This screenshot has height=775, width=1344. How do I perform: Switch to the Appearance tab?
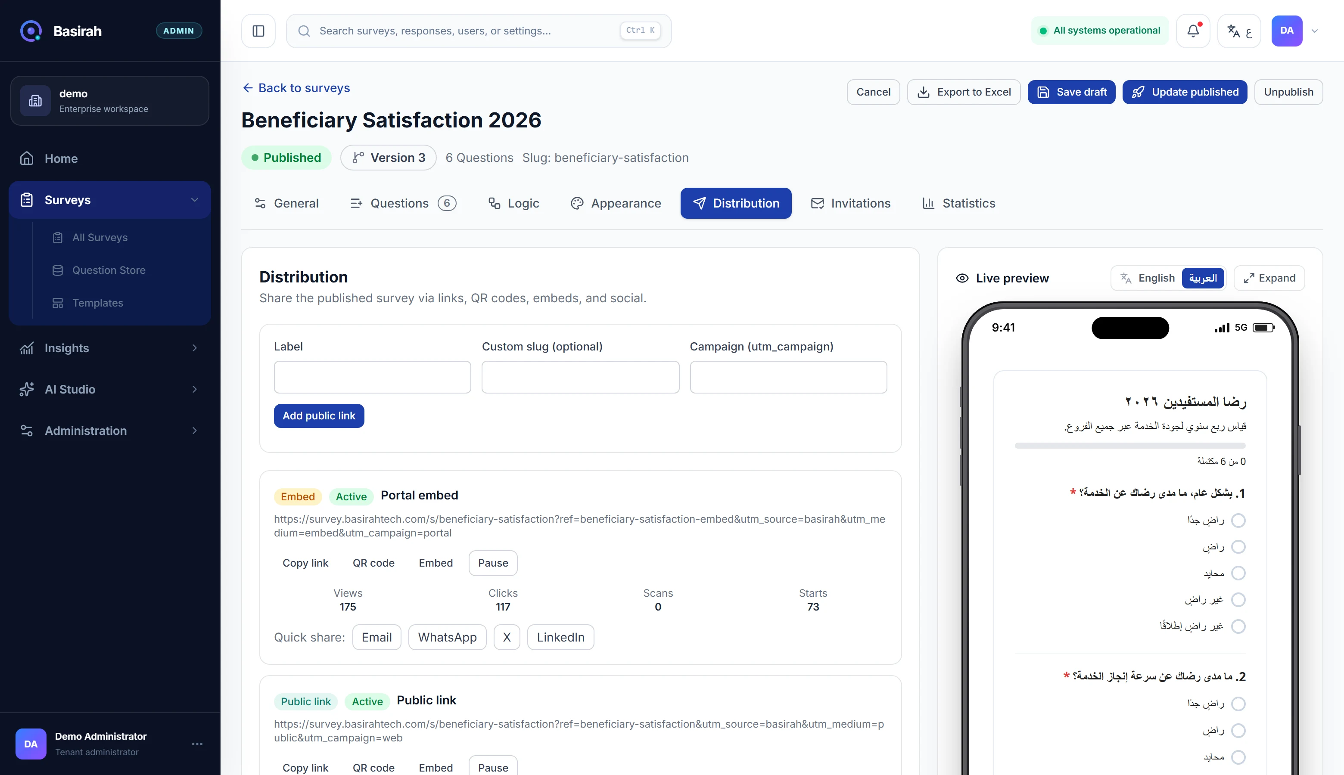click(x=616, y=203)
